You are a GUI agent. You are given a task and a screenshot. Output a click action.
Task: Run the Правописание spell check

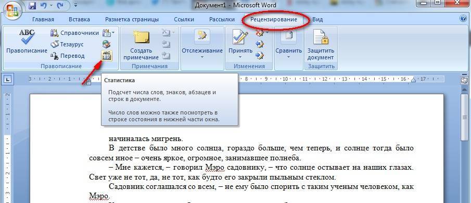(27, 42)
